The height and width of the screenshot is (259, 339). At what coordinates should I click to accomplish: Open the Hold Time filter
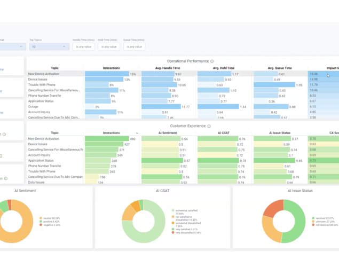tap(109, 46)
